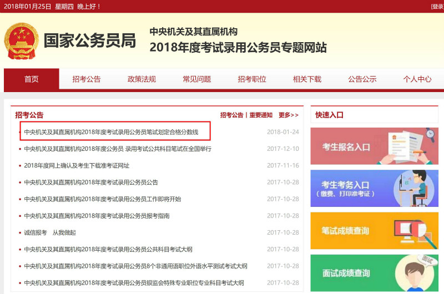Go to 公告公示 in the navigation bar
This screenshot has width=444, height=294.
pos(362,79)
